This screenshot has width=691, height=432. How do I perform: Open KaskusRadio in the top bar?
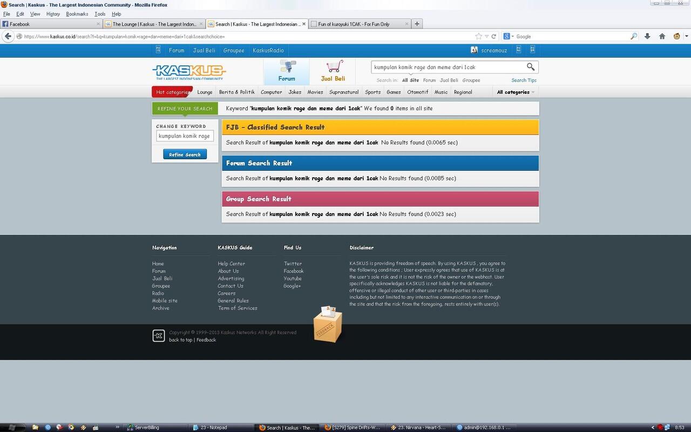tap(268, 50)
